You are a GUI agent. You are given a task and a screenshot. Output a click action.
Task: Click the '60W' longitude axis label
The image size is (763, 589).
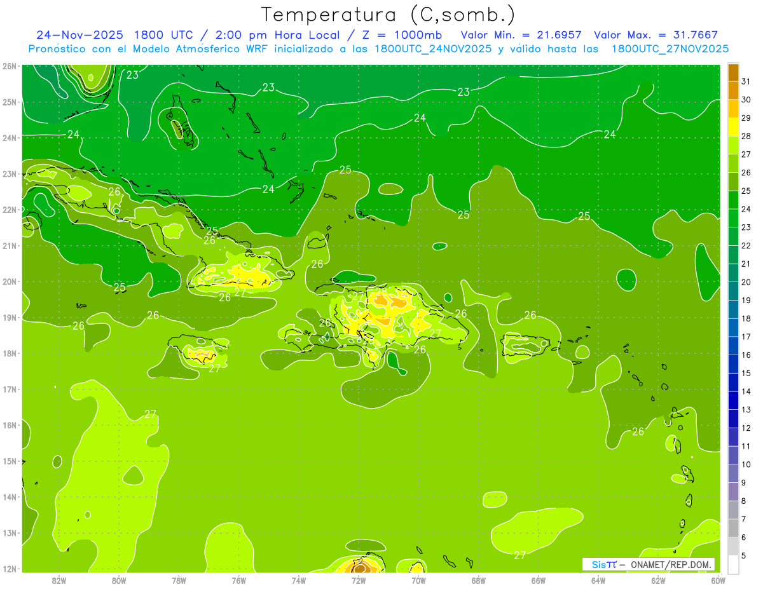[x=718, y=581]
